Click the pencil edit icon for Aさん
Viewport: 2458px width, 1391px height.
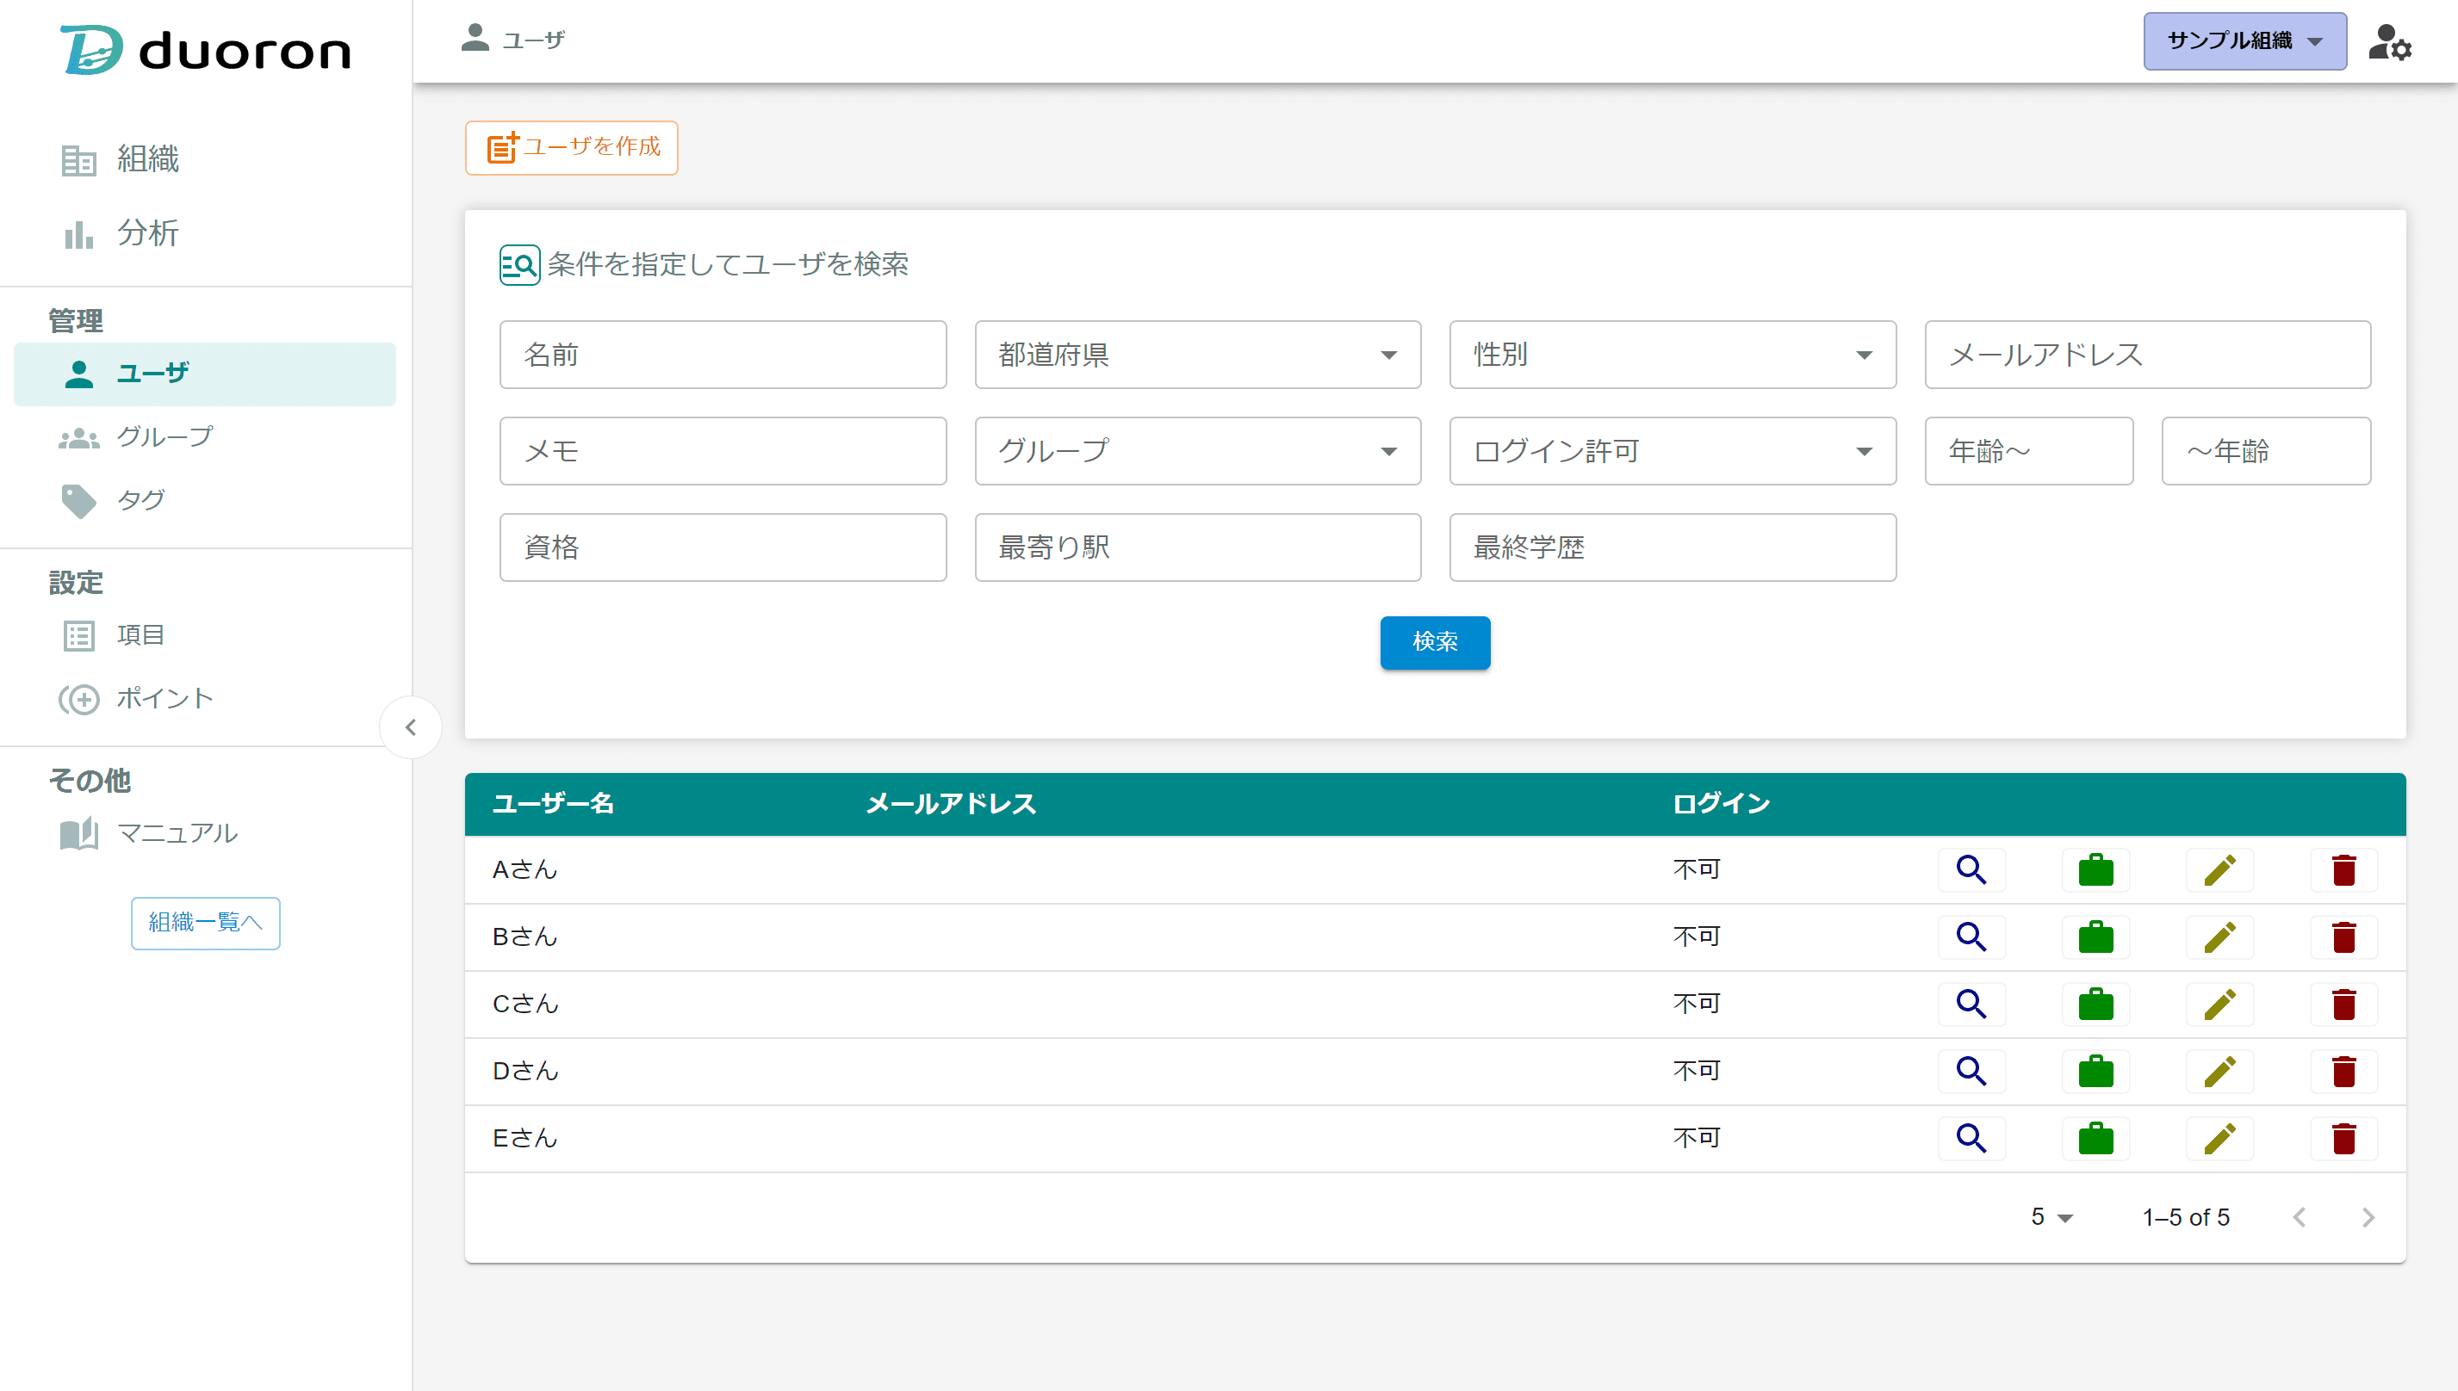pyautogui.click(x=2219, y=869)
